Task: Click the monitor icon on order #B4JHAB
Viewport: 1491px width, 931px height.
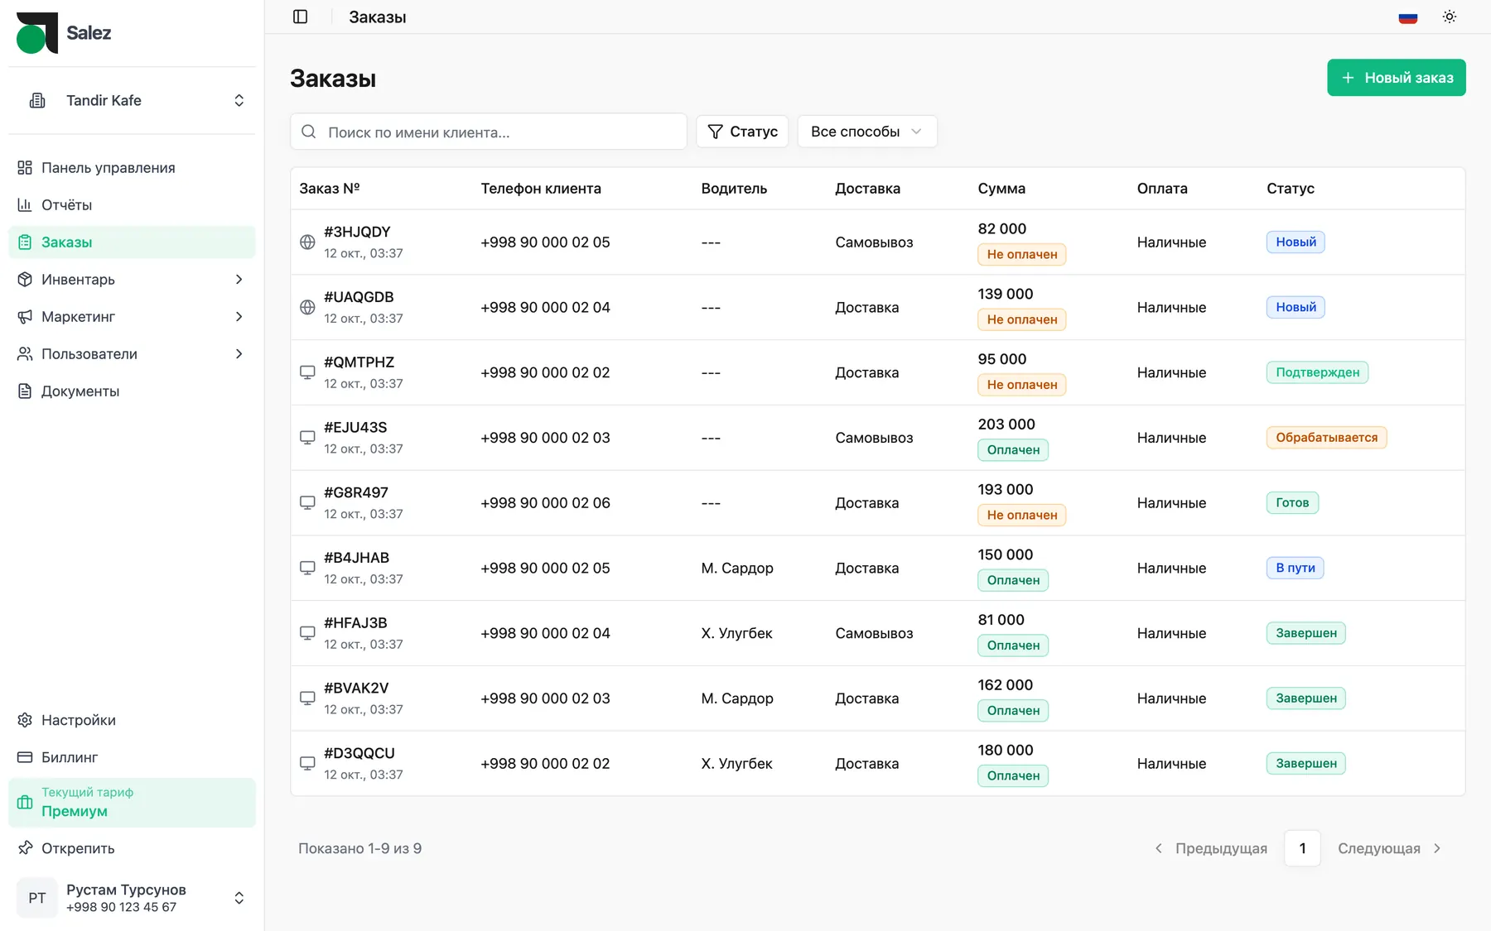Action: coord(307,568)
